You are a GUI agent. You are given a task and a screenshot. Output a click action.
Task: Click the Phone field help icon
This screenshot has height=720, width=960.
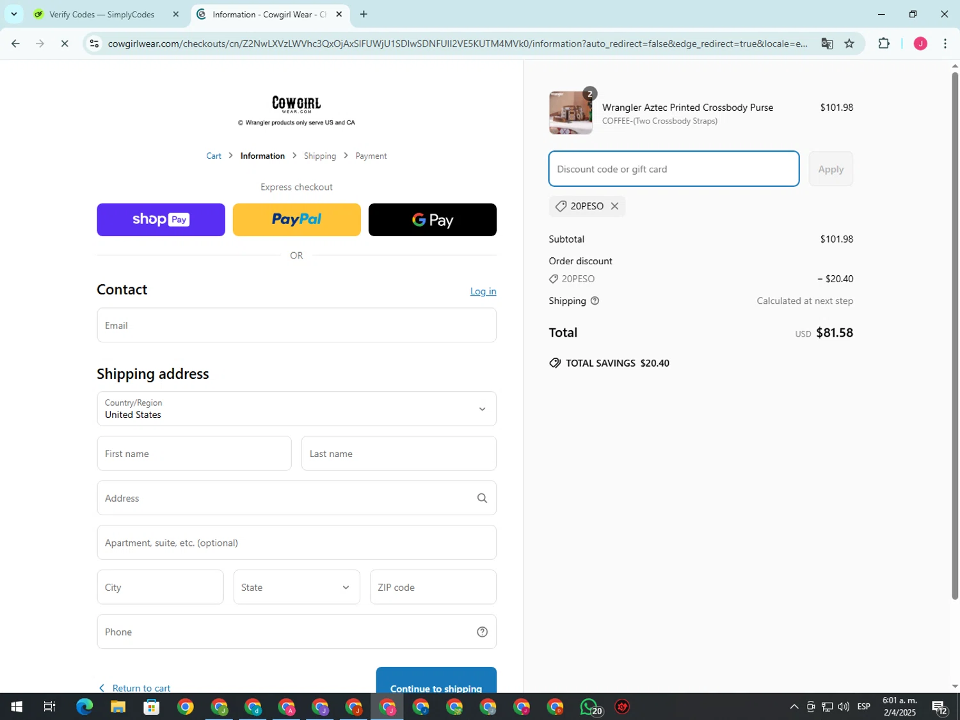482,632
